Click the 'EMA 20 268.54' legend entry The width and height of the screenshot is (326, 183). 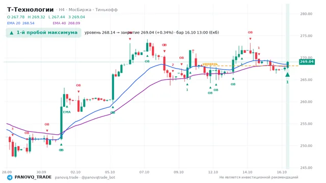[x=21, y=23]
